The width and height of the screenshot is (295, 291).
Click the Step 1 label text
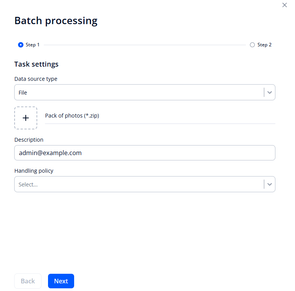33,45
